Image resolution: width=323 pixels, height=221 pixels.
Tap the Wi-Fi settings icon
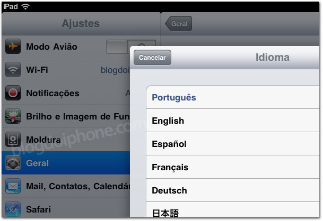pyautogui.click(x=13, y=70)
